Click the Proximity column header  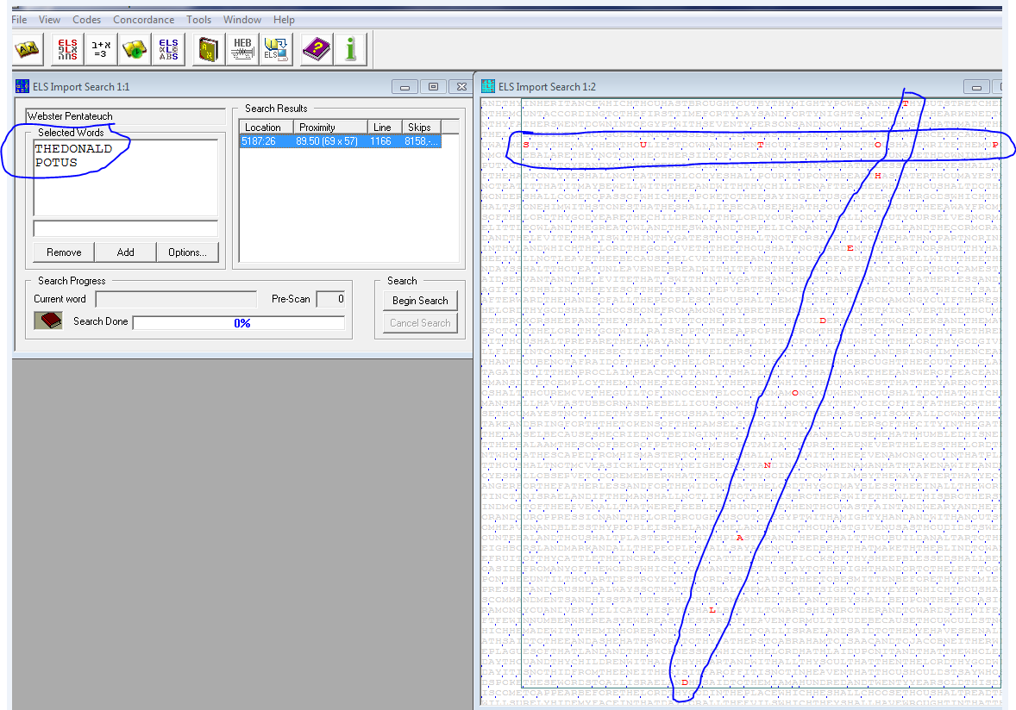tap(330, 127)
